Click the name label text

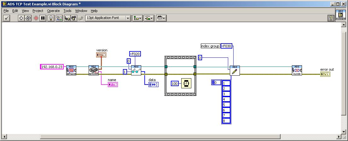click(x=112, y=80)
